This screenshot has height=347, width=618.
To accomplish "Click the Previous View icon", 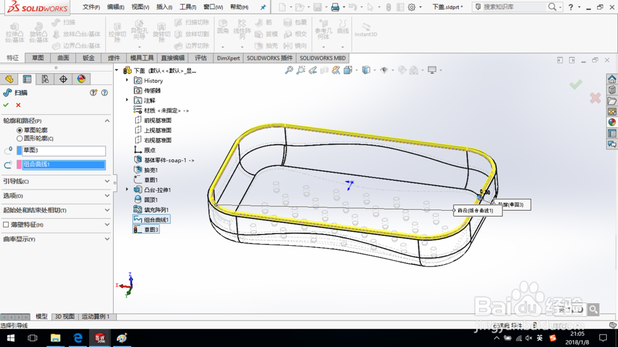I will point(313,70).
